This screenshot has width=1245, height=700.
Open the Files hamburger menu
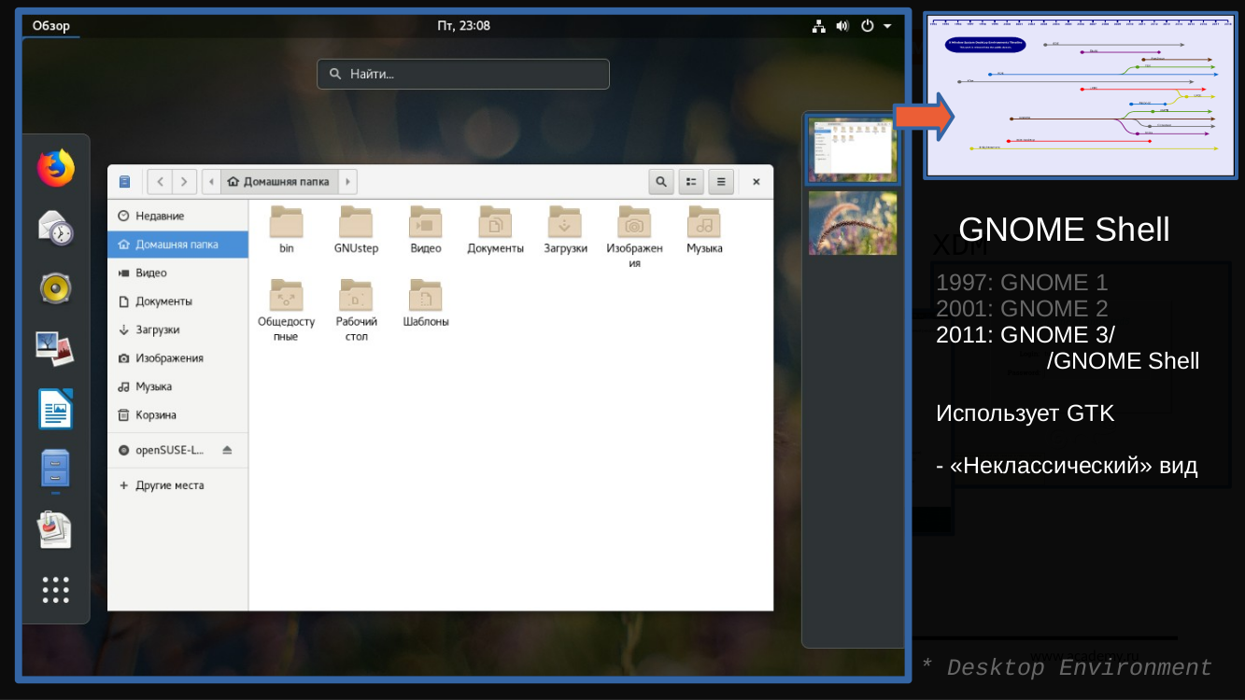click(x=721, y=182)
